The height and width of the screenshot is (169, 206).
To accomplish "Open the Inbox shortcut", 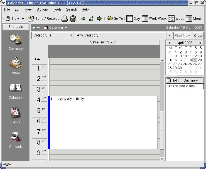I will point(16,66).
